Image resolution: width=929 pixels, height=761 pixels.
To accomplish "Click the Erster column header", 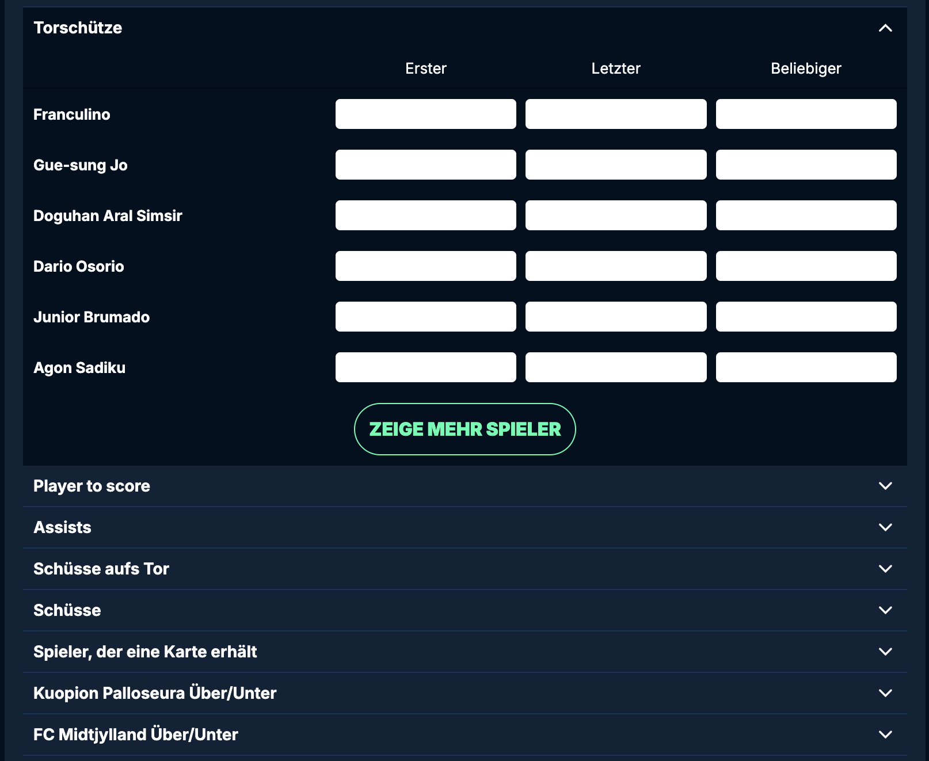I will [x=425, y=68].
